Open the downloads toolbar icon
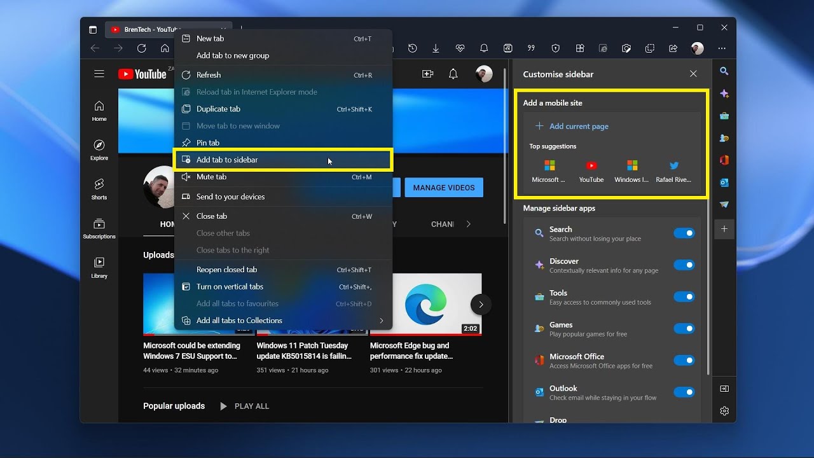Screen dimensions: 814x458 [x=436, y=48]
